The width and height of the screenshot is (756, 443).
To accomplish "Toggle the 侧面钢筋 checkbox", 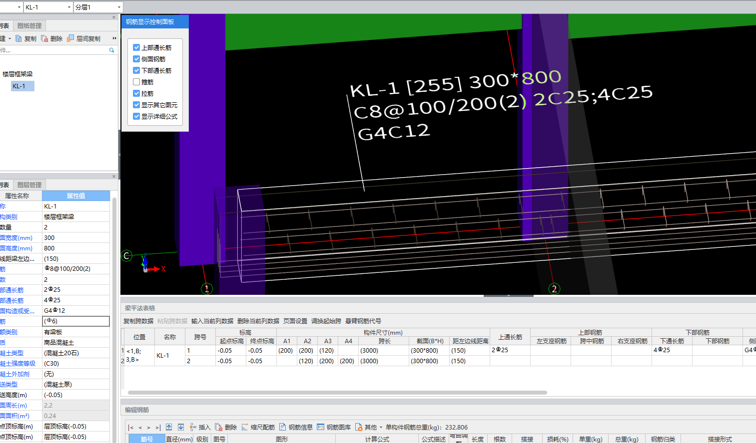I will point(136,59).
